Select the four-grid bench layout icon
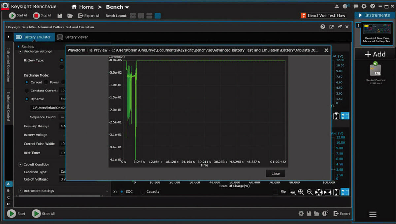396x224 pixels. [x=133, y=15]
